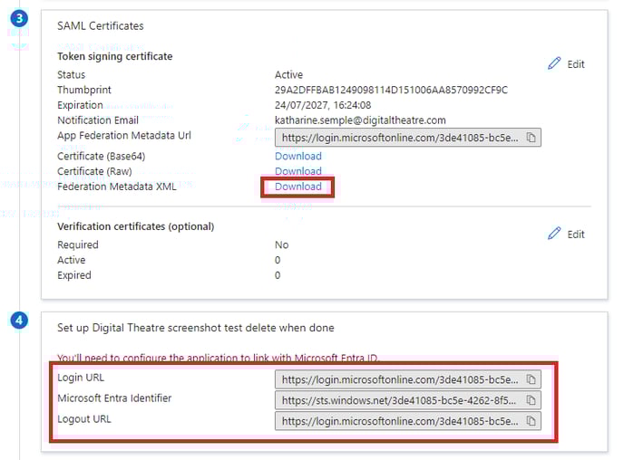Download the Federation Metadata XML
The height and width of the screenshot is (460, 624).
click(298, 187)
